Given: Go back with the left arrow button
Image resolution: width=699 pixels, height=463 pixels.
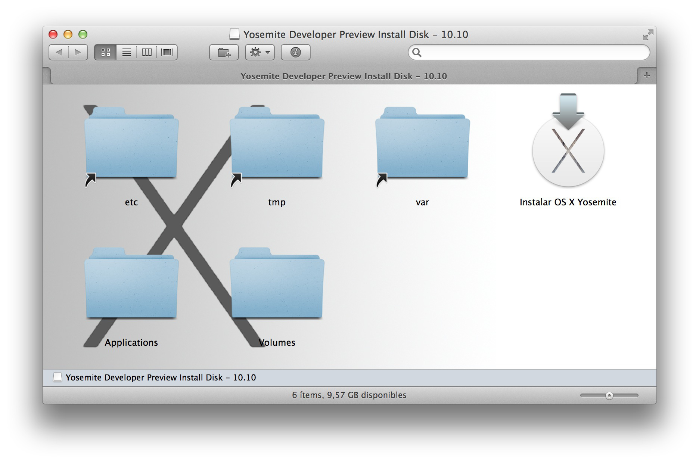Looking at the screenshot, I should point(59,52).
